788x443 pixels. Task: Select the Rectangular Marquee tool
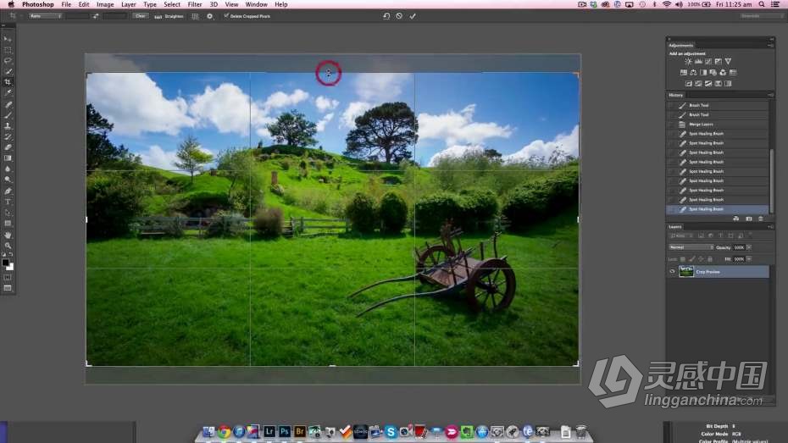point(8,50)
